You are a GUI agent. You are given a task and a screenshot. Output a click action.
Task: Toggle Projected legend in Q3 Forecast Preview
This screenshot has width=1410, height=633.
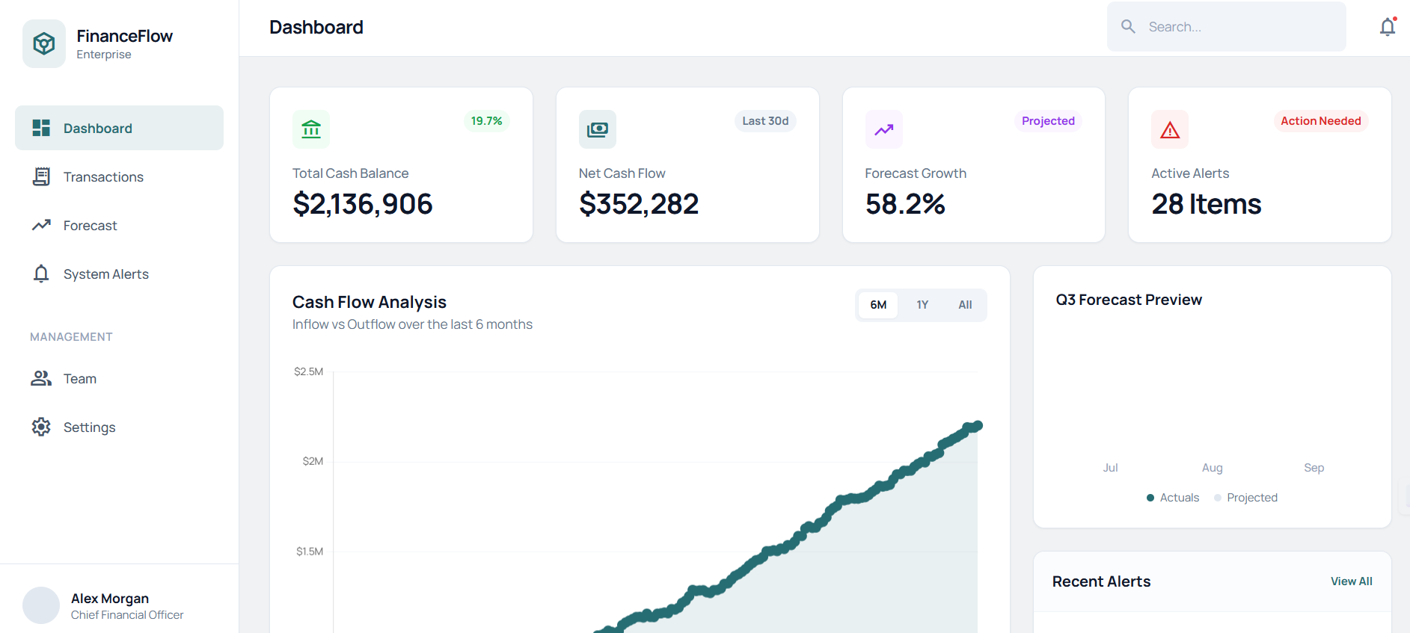(x=1245, y=498)
